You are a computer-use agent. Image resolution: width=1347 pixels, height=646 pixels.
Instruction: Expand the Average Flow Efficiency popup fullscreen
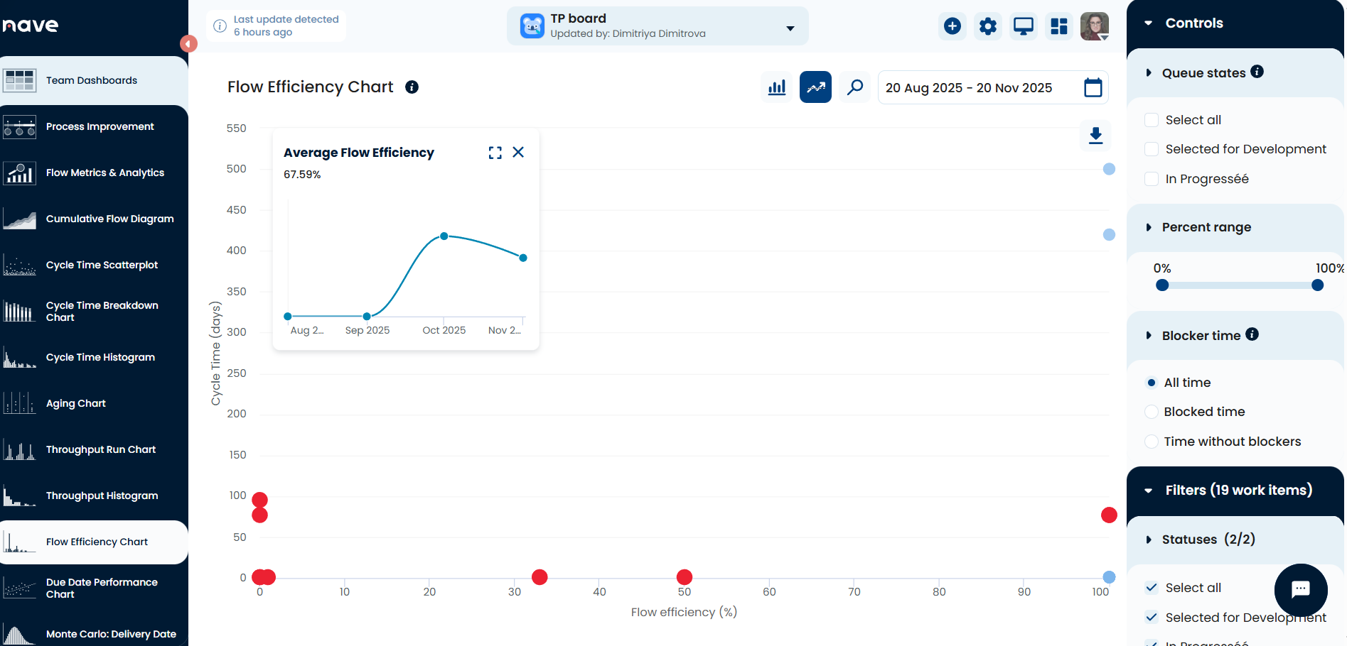pyautogui.click(x=495, y=153)
